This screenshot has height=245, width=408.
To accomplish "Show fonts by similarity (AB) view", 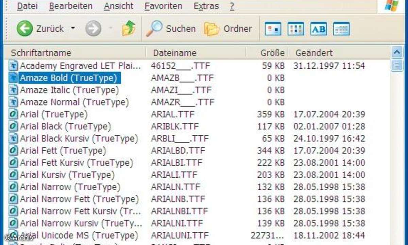I will coord(319,29).
